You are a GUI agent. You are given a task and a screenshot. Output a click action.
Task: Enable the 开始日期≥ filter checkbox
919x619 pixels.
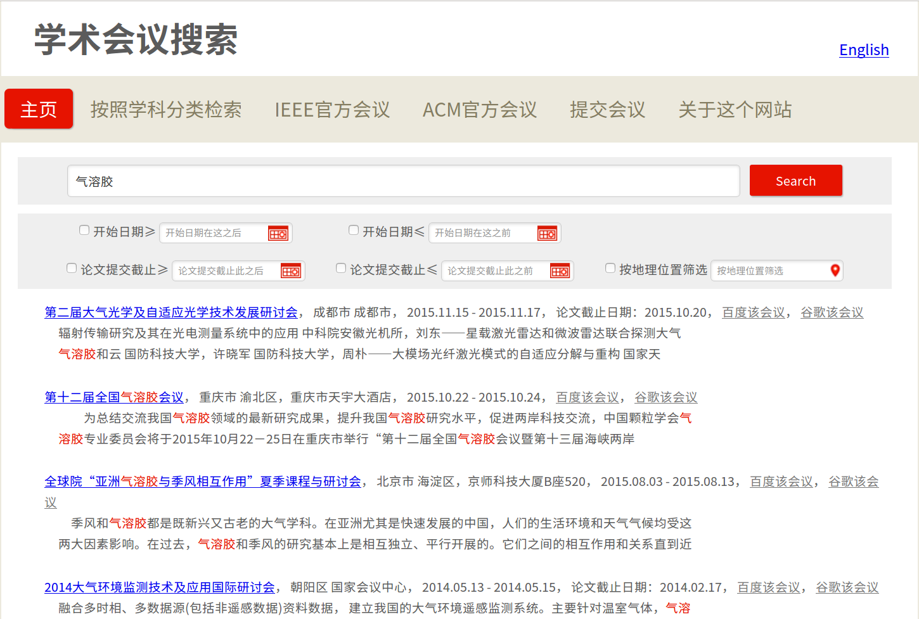click(x=84, y=230)
